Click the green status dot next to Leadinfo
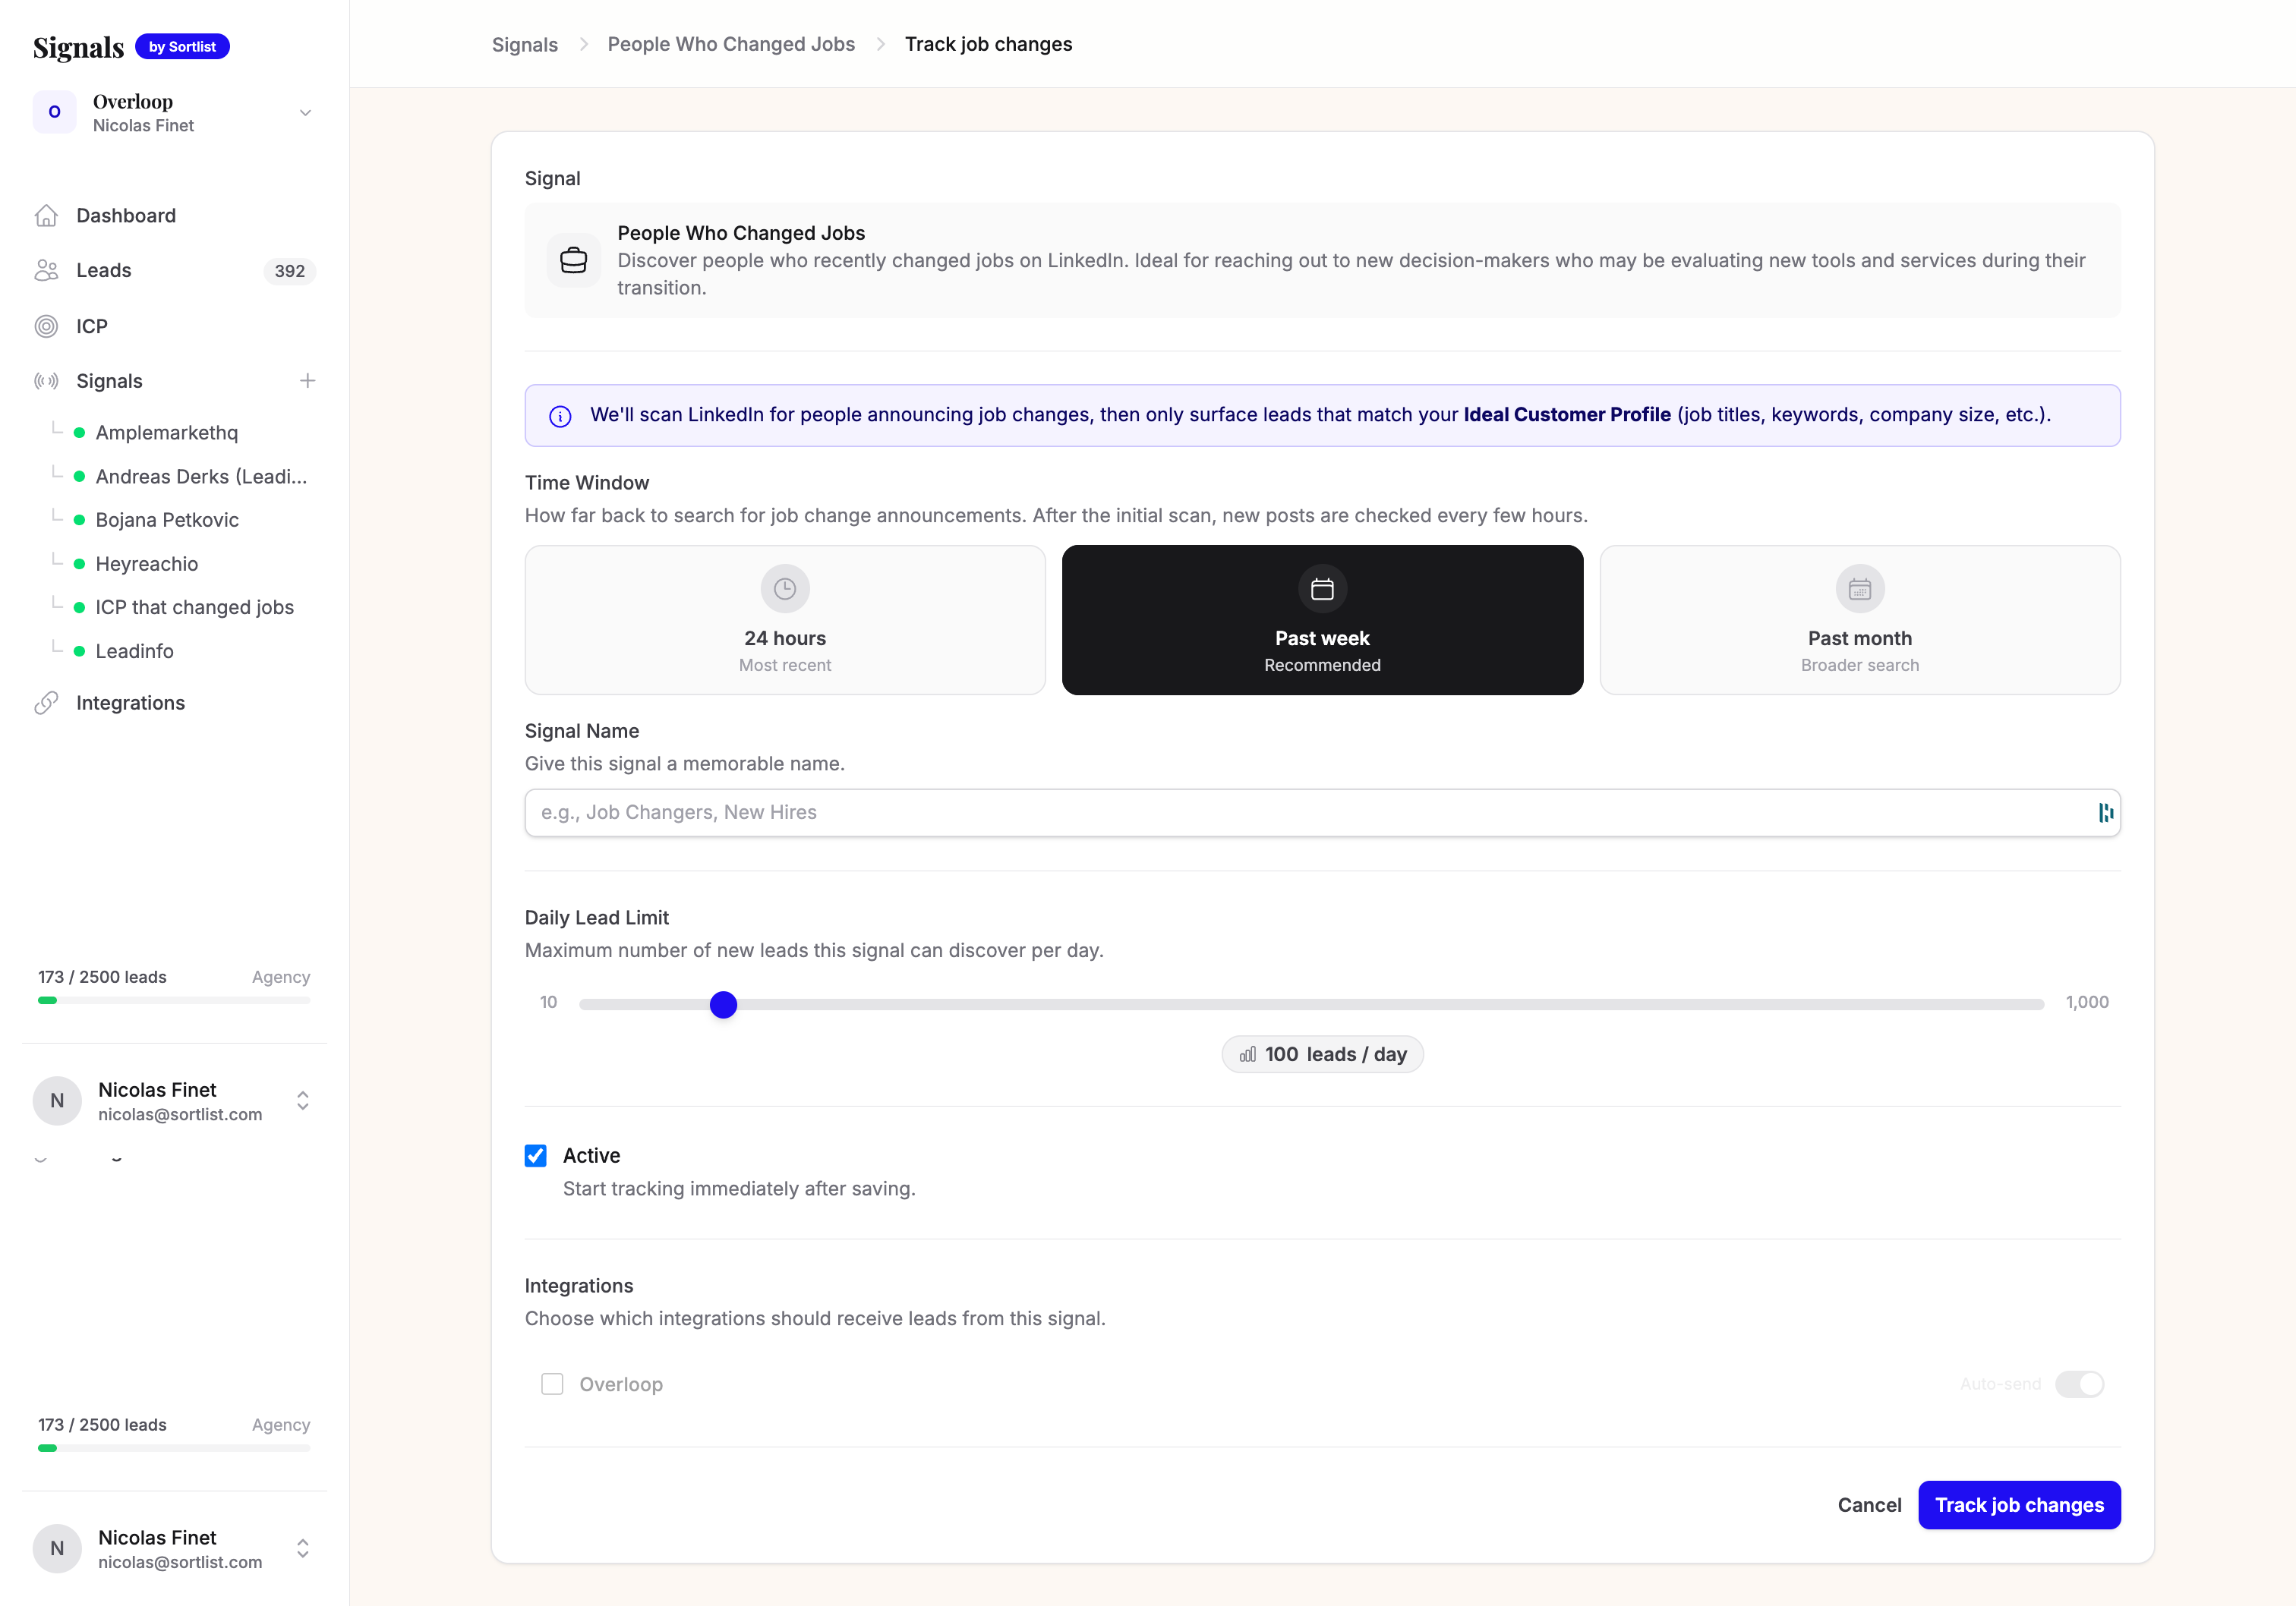 [79, 652]
